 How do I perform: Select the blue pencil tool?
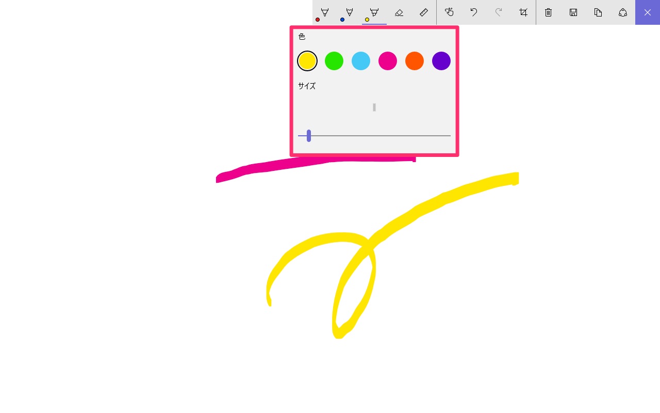pyautogui.click(x=350, y=12)
